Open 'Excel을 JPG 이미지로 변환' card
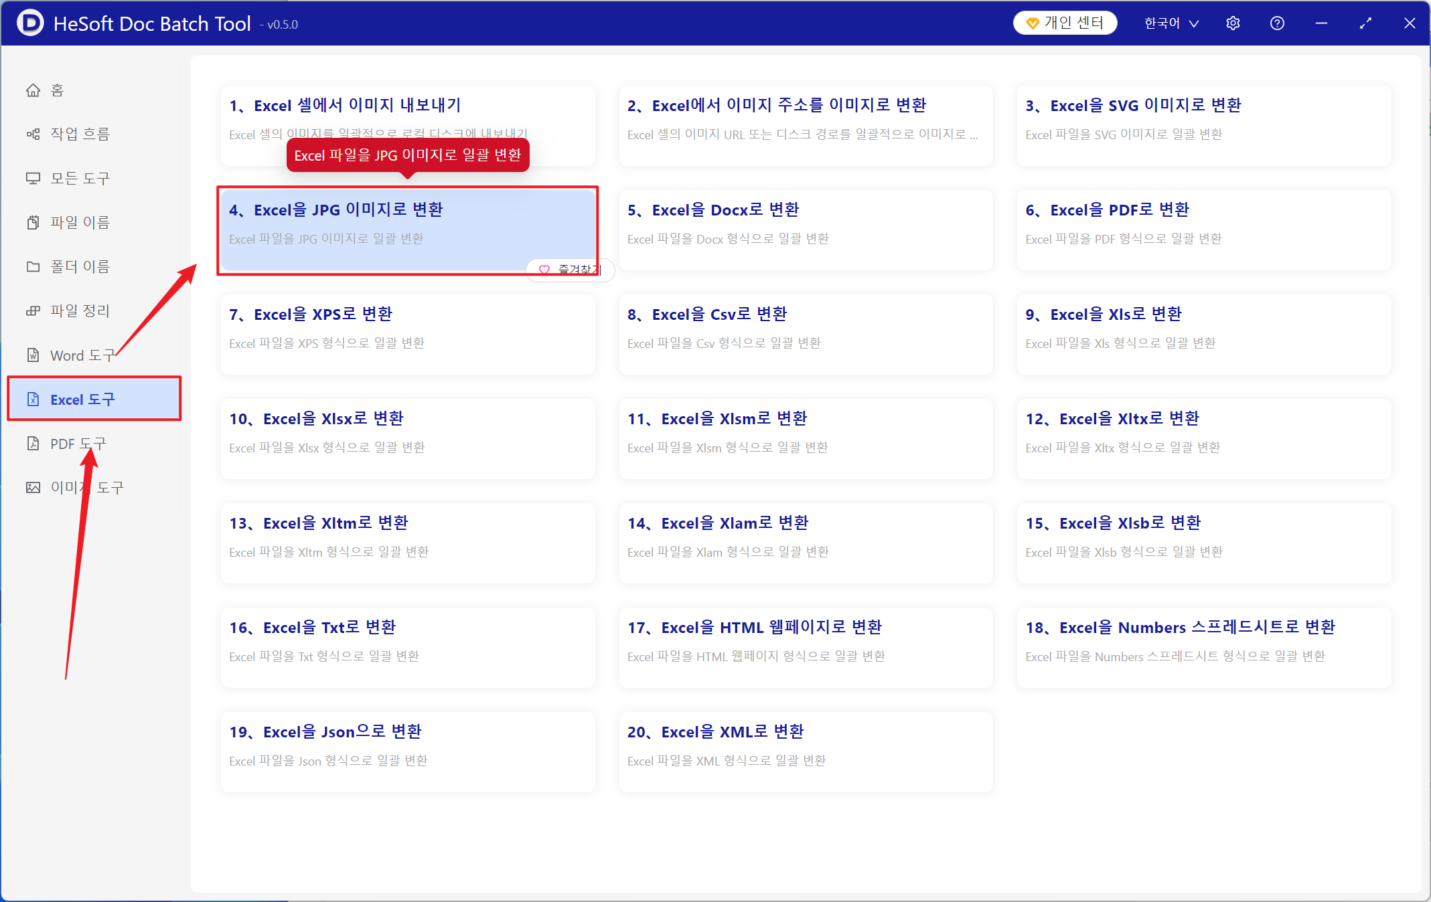The height and width of the screenshot is (902, 1431). [408, 230]
